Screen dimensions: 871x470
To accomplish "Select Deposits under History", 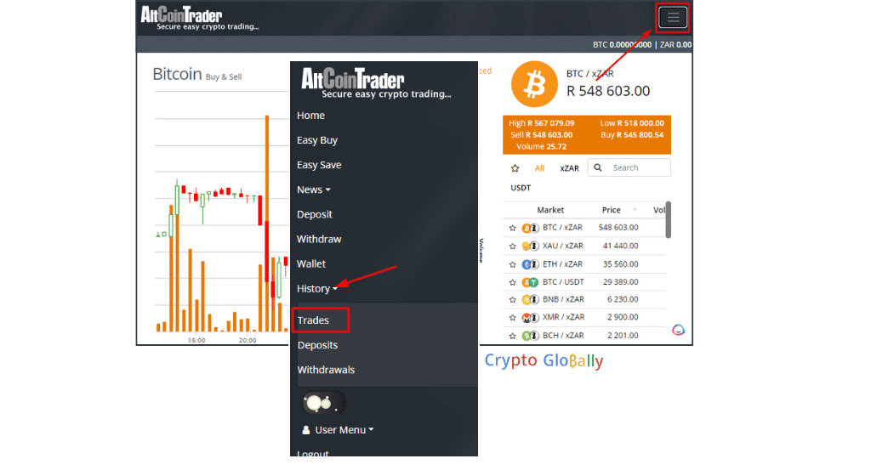I will 317,345.
